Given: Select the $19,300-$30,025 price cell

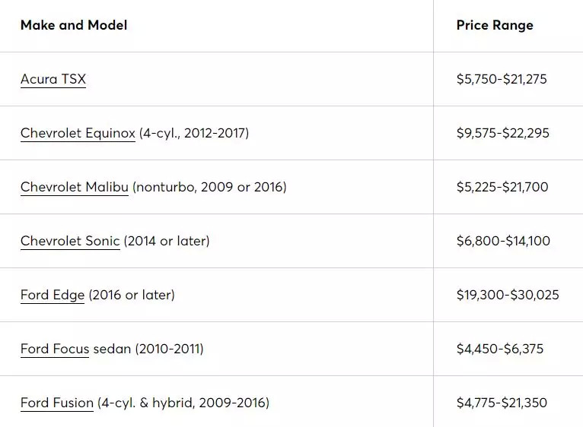Looking at the screenshot, I should point(508,295).
